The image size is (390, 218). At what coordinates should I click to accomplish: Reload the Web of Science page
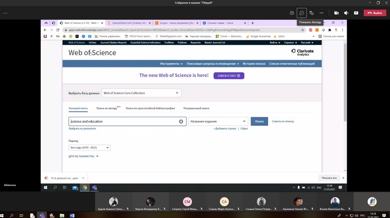58,30
